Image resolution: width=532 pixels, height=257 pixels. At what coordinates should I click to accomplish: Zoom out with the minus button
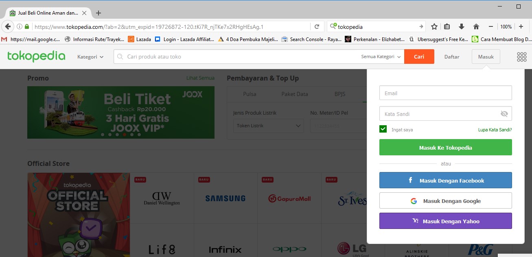491,27
